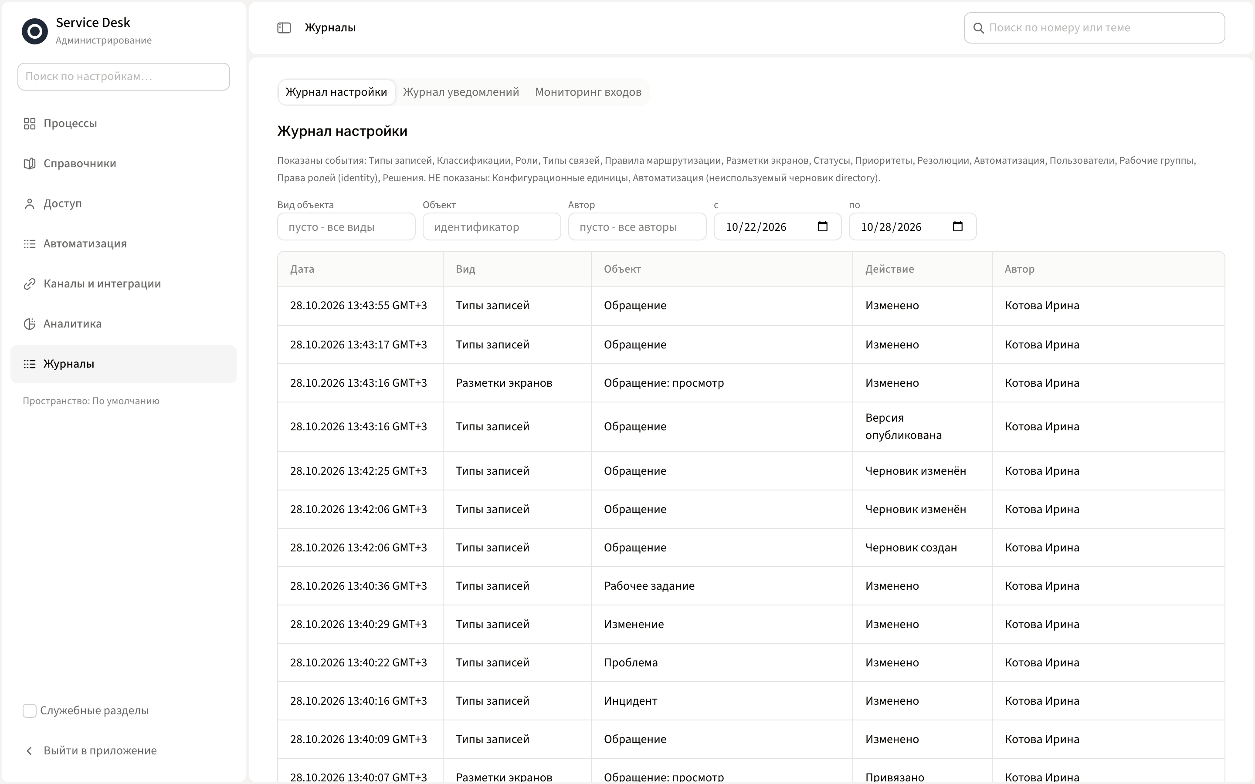Viewport: 1255px width, 784px height.
Task: Open the calendar picker in the 'по' date field
Action: [x=958, y=226]
